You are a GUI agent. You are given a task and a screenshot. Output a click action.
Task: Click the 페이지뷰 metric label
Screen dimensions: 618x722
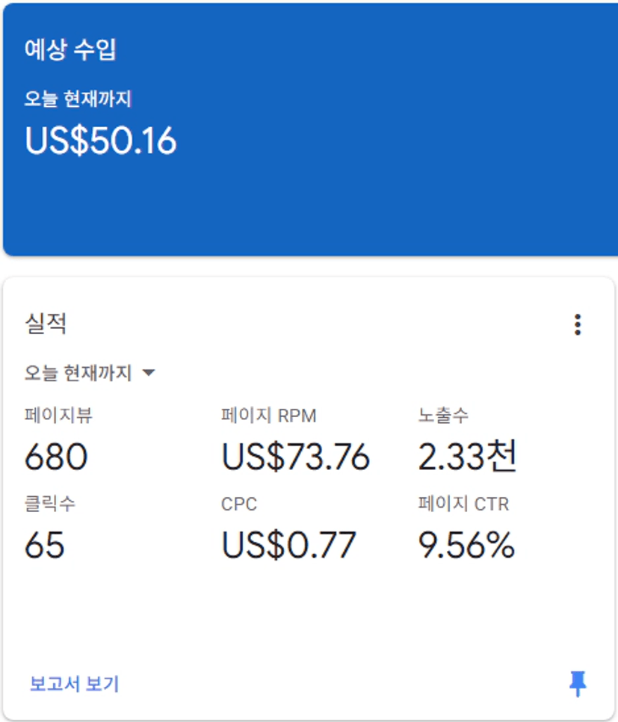pos(58,416)
